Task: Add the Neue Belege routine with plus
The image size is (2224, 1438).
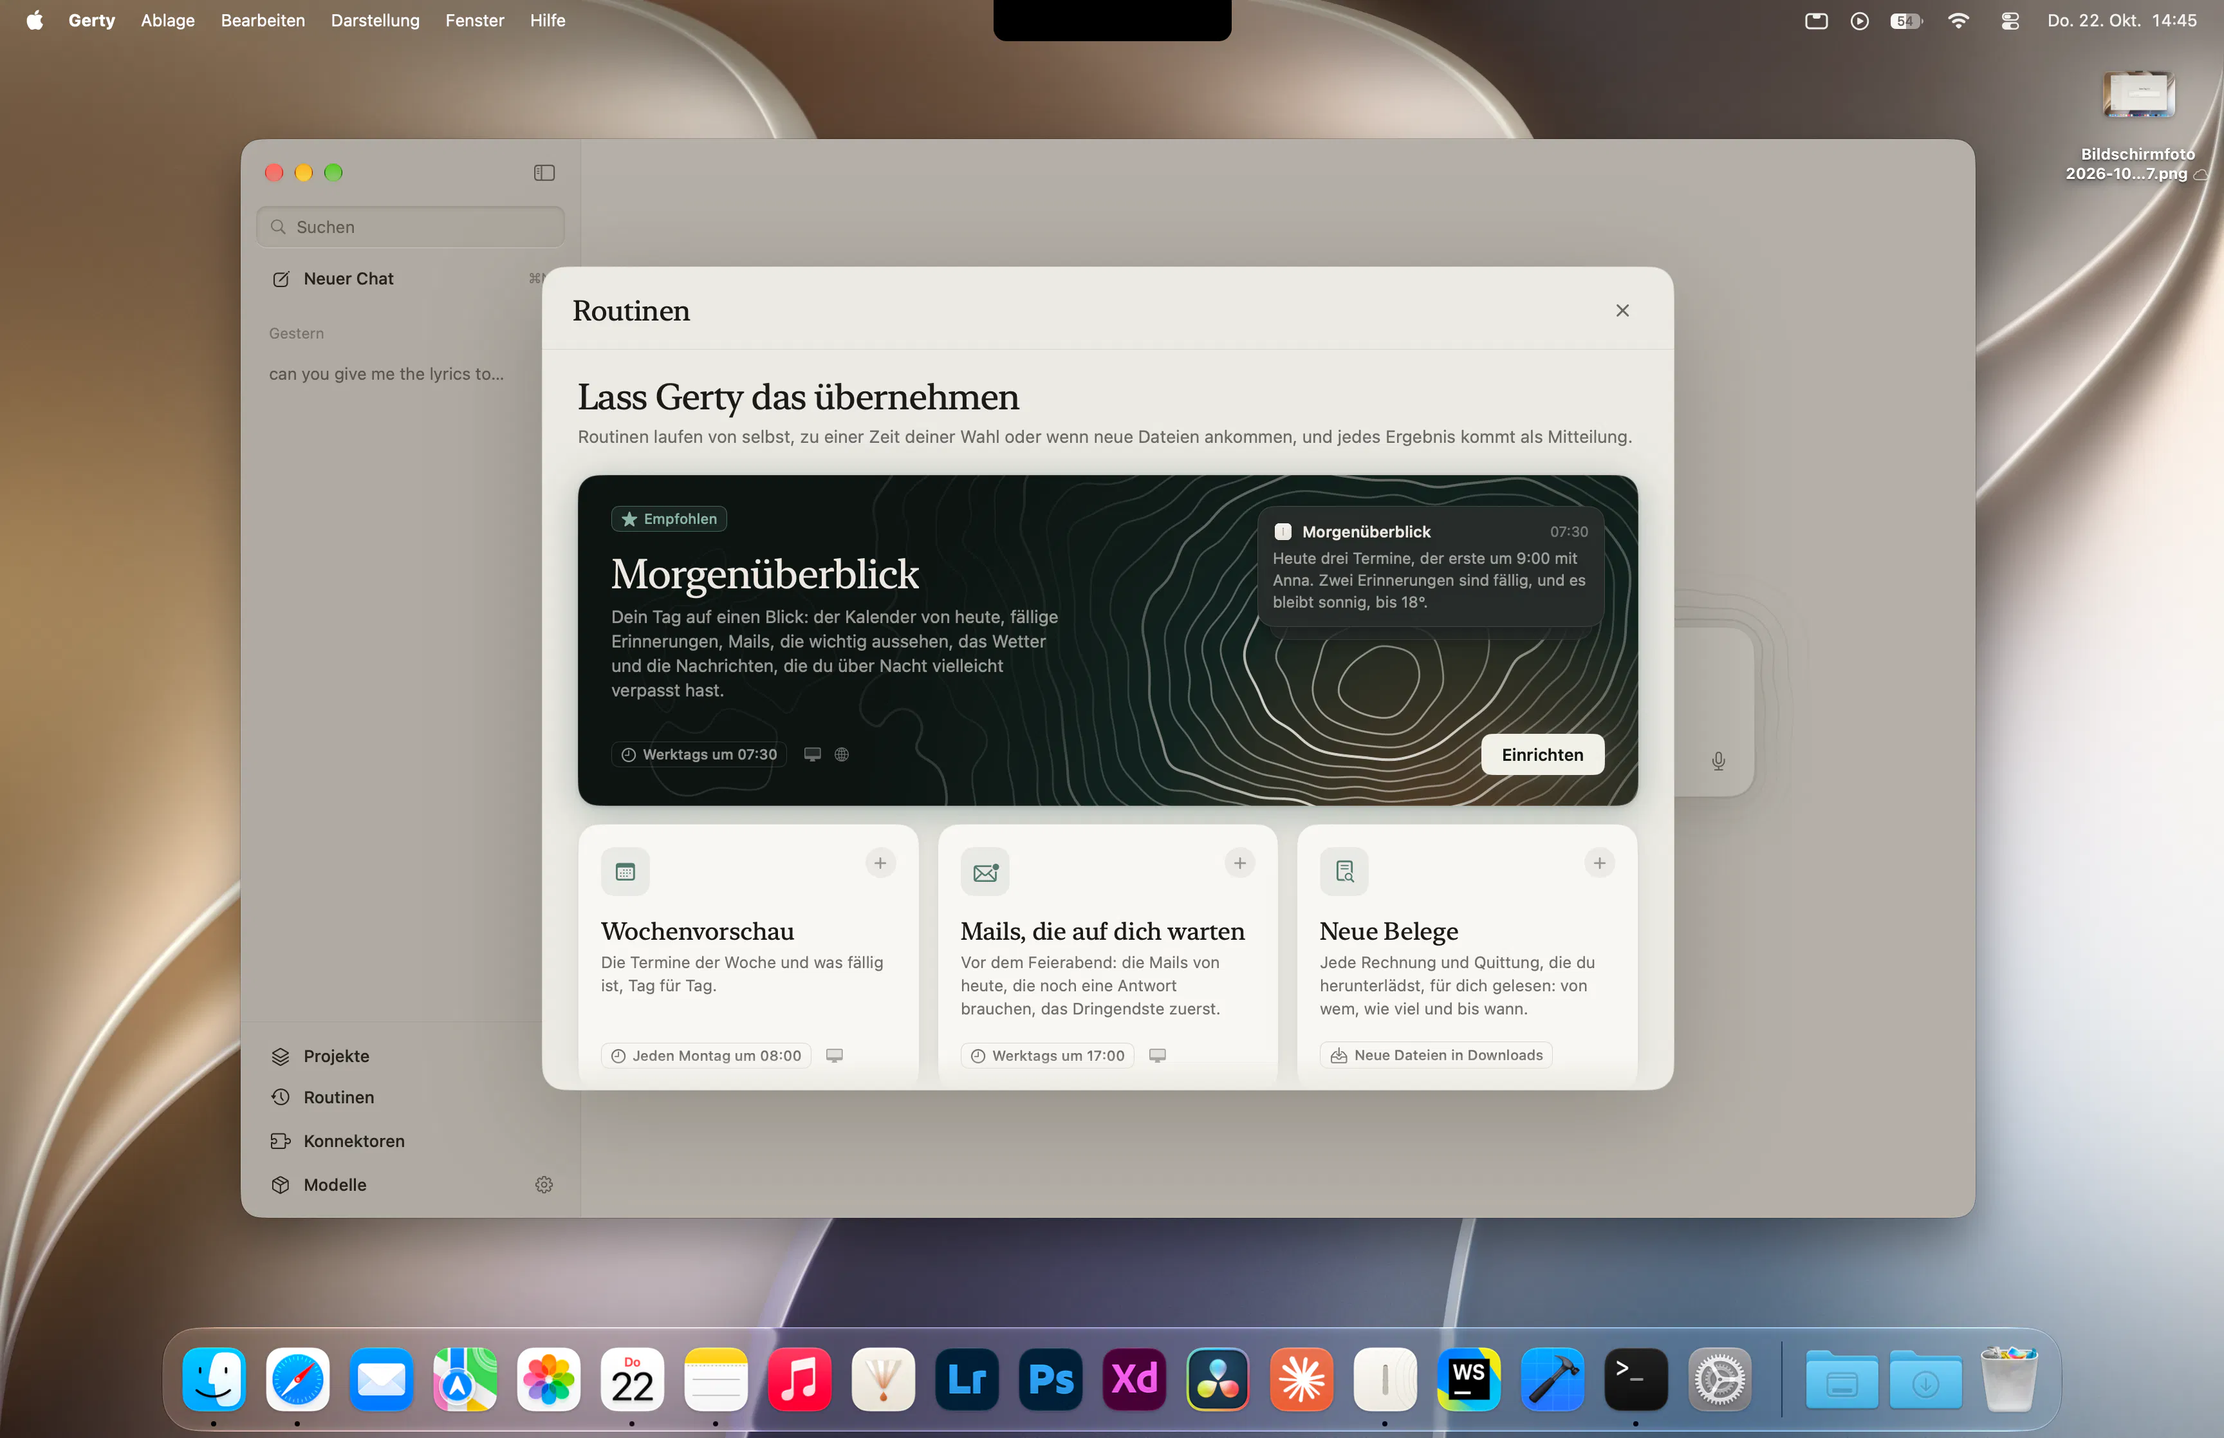Action: (x=1598, y=863)
